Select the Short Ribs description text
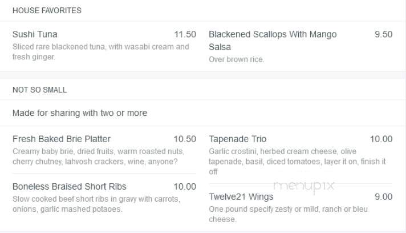 pos(96,204)
